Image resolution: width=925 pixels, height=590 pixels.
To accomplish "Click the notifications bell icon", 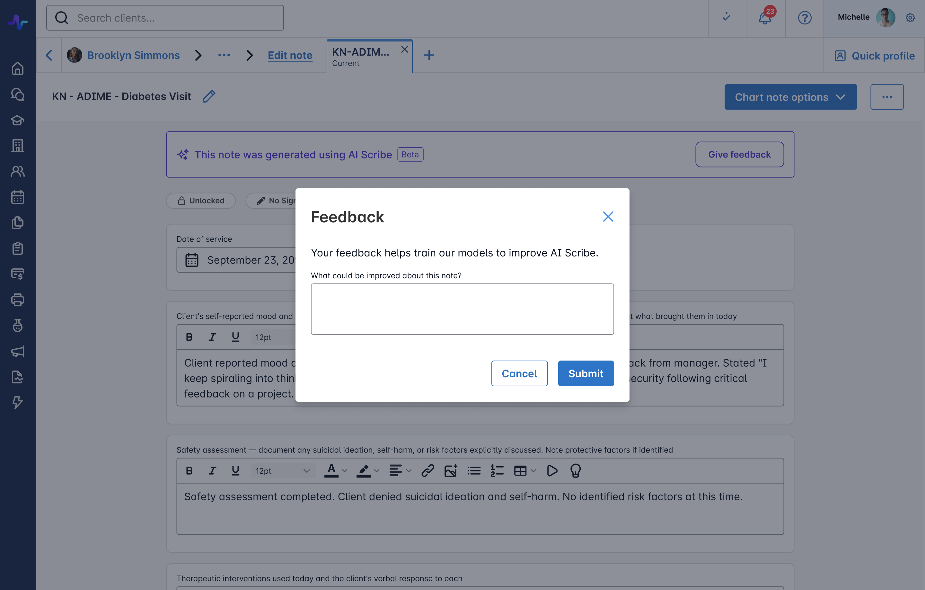I will [x=764, y=18].
